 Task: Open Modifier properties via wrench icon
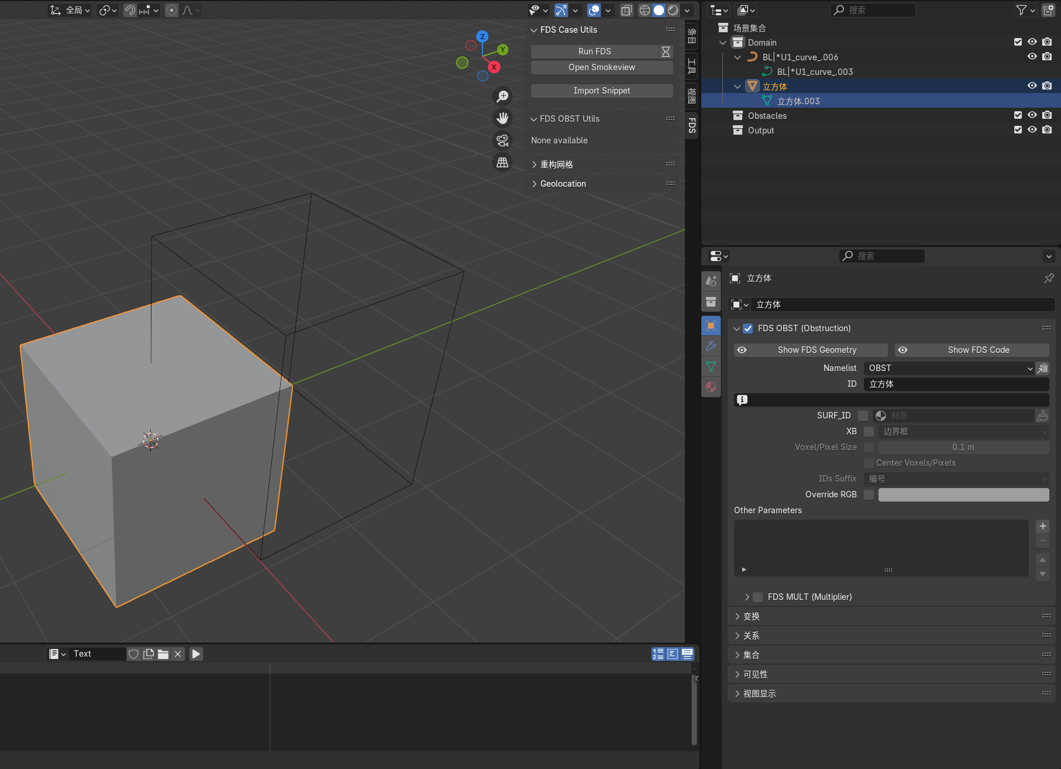[711, 346]
